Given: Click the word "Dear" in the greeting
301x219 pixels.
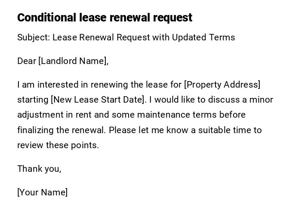Looking at the screenshot, I should [27, 61].
